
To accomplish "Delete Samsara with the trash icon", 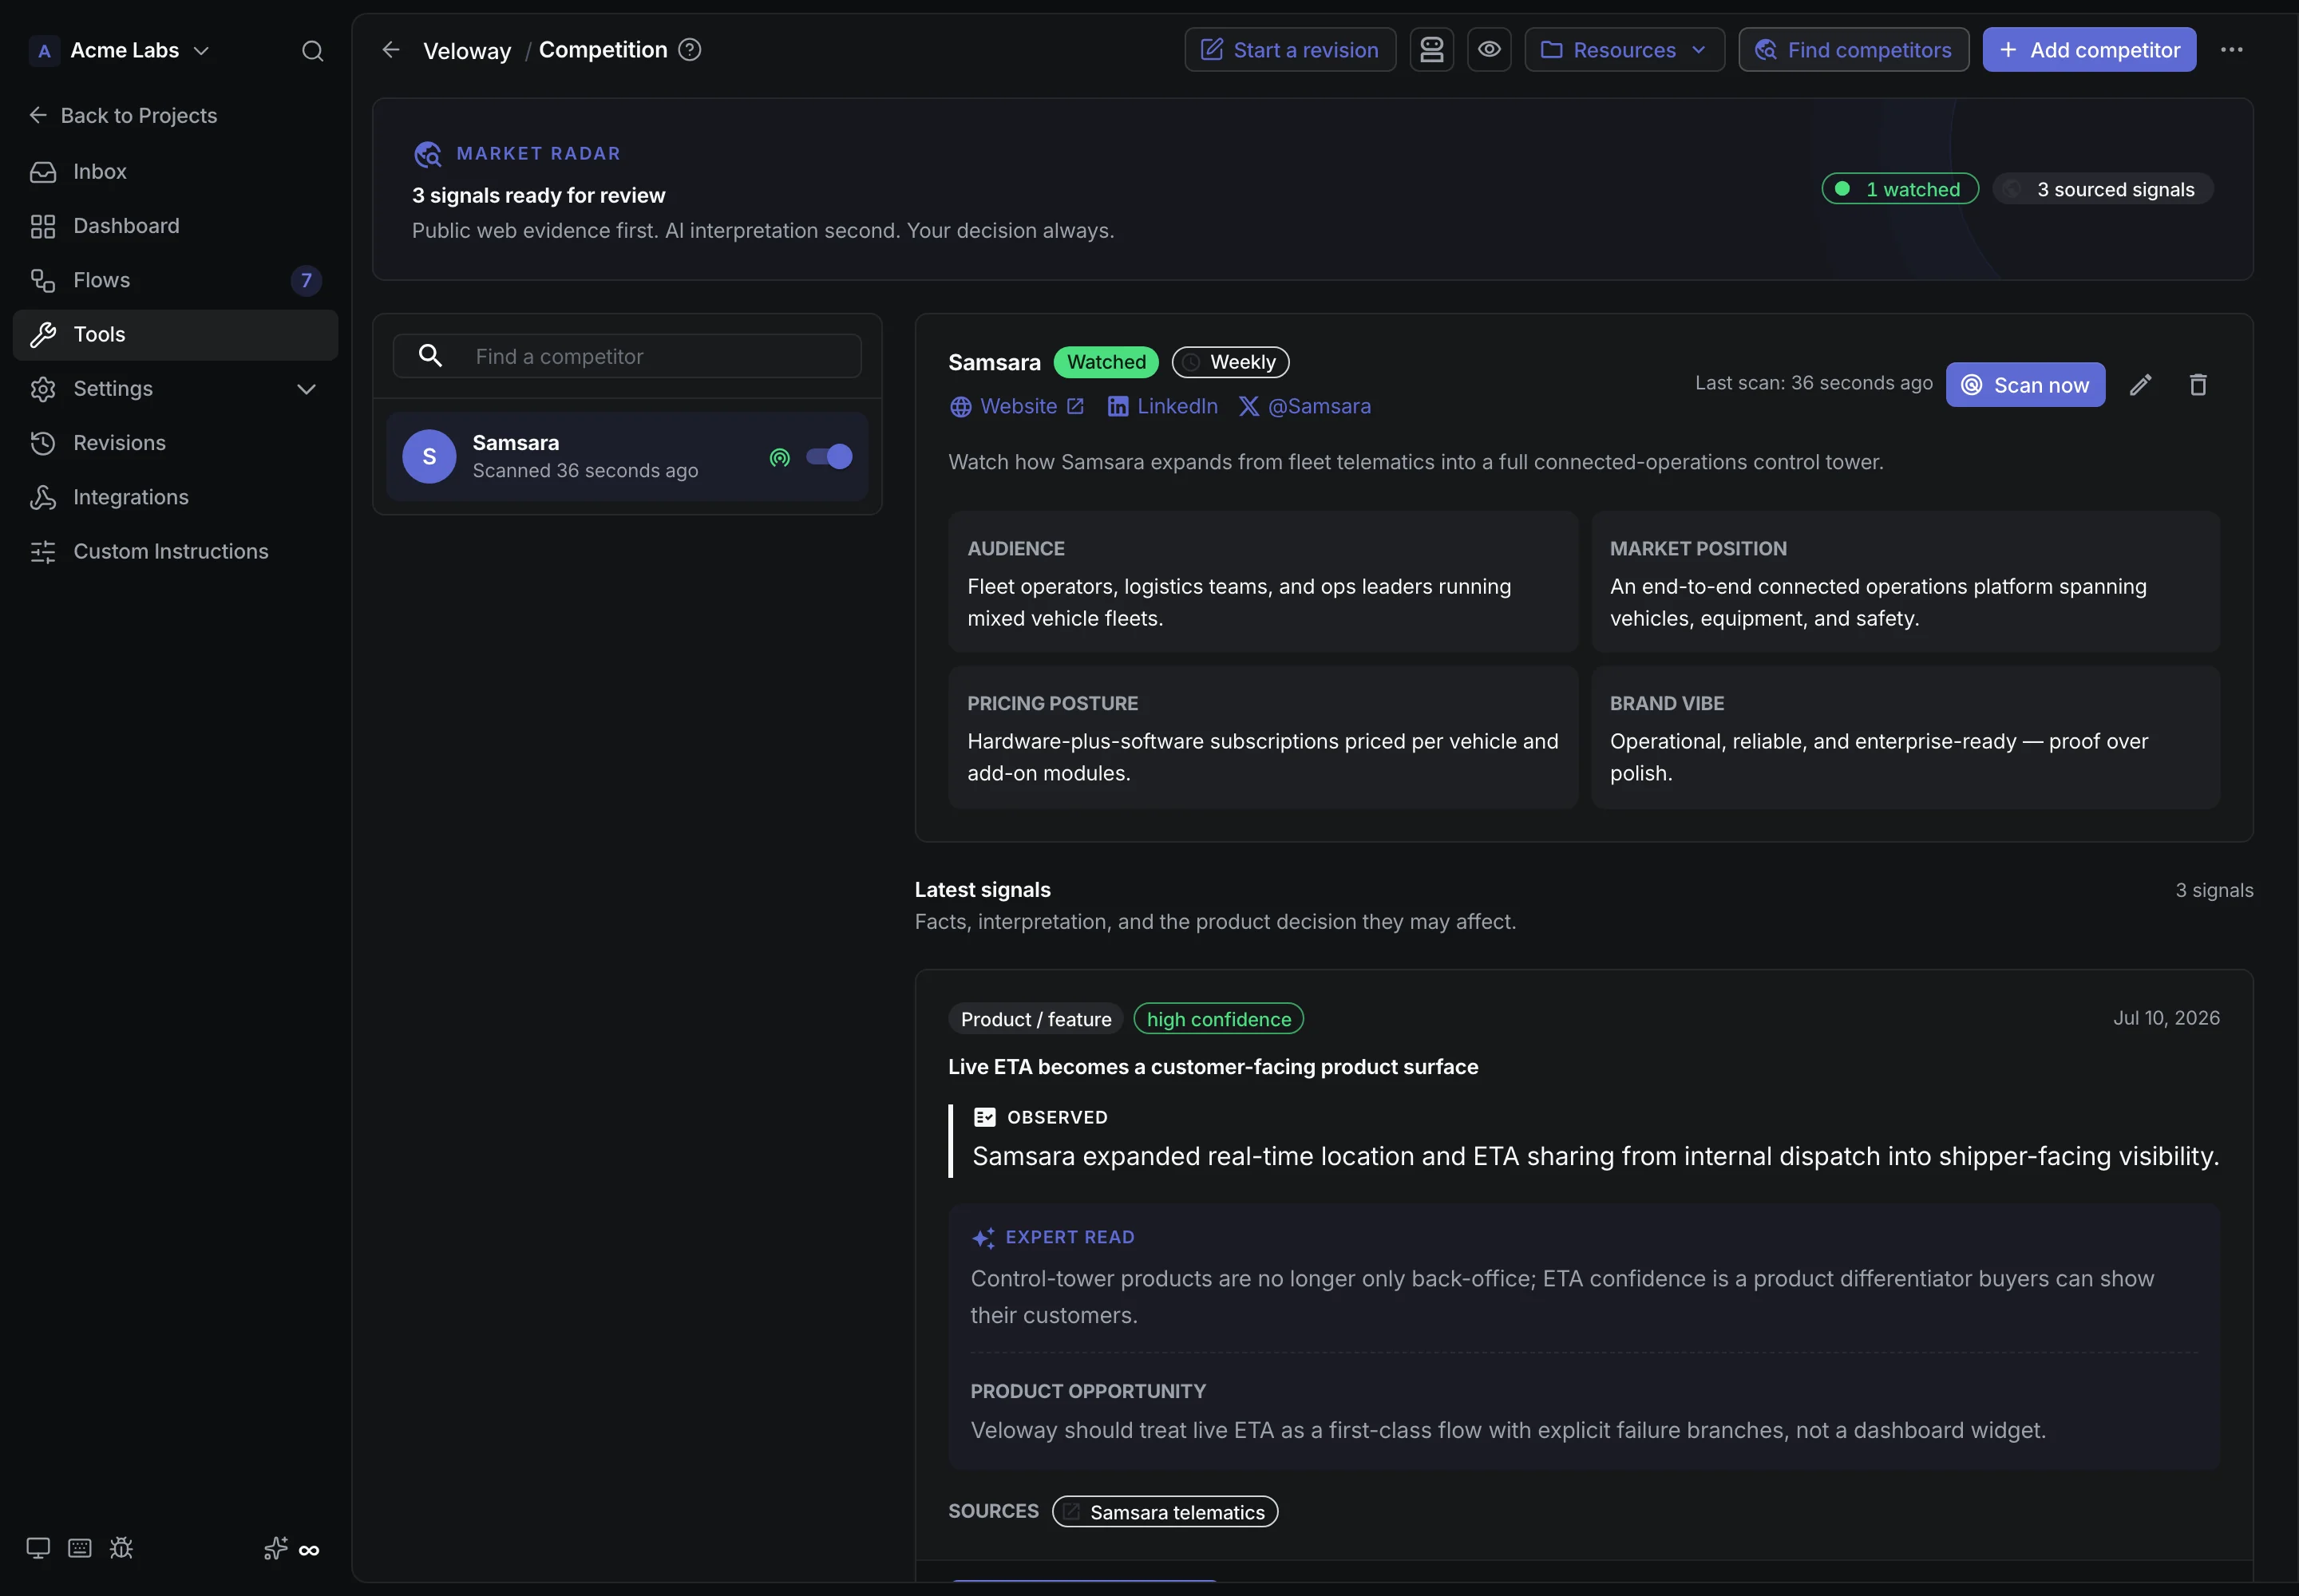I will pos(2197,385).
